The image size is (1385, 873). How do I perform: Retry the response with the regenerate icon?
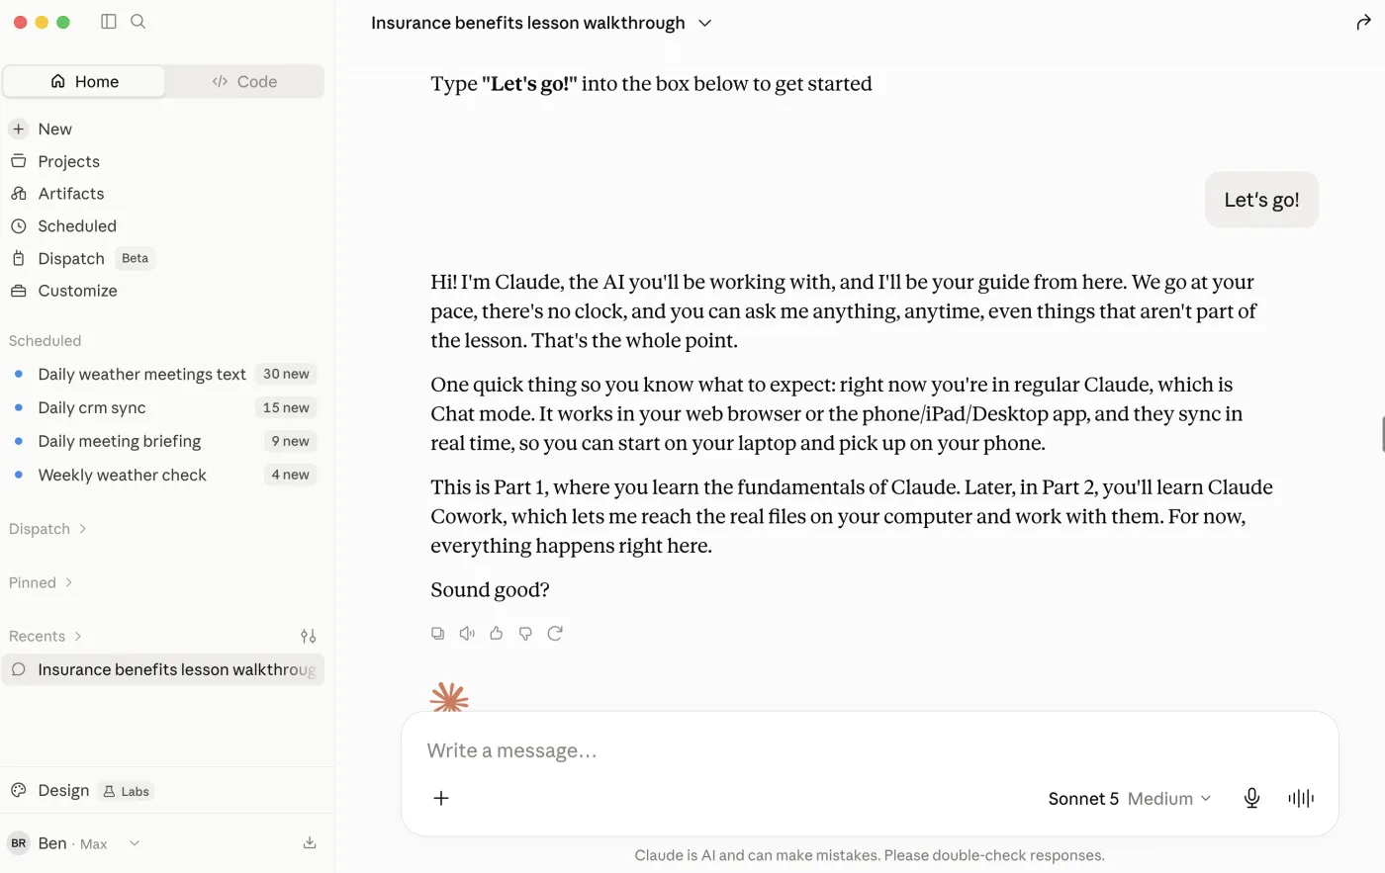pos(555,634)
